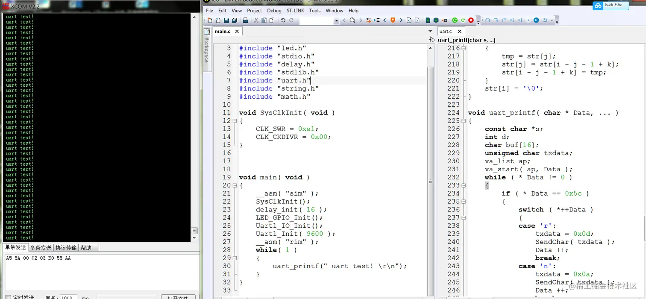The width and height of the screenshot is (646, 299).
Task: Undo the last edit in toolbar
Action: point(283,20)
